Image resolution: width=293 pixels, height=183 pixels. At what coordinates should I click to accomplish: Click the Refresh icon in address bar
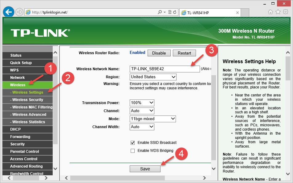pos(175,12)
